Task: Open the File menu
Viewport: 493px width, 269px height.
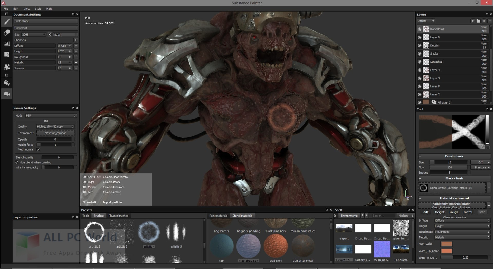Action: [x=6, y=9]
